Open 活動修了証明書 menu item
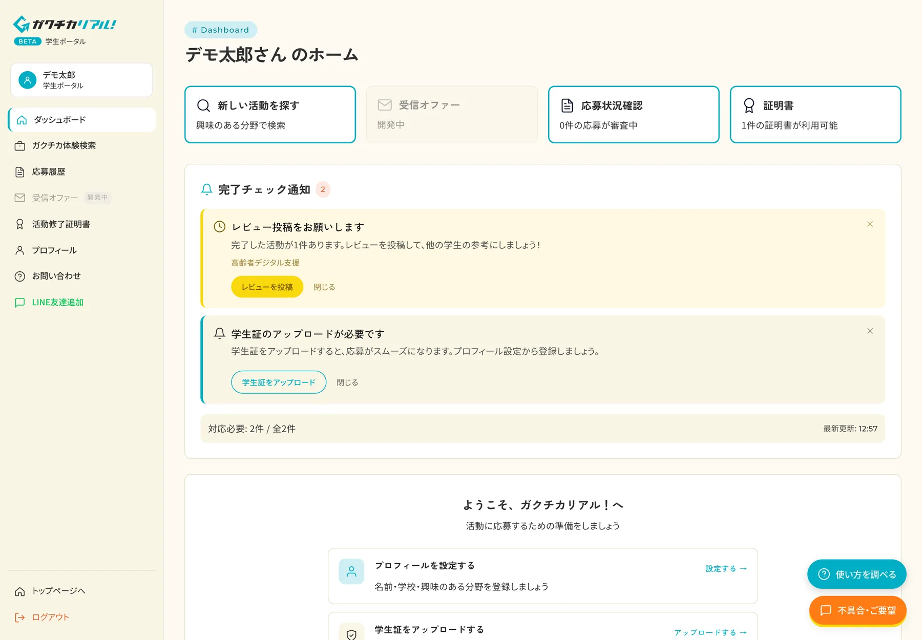This screenshot has height=640, width=922. [82, 224]
